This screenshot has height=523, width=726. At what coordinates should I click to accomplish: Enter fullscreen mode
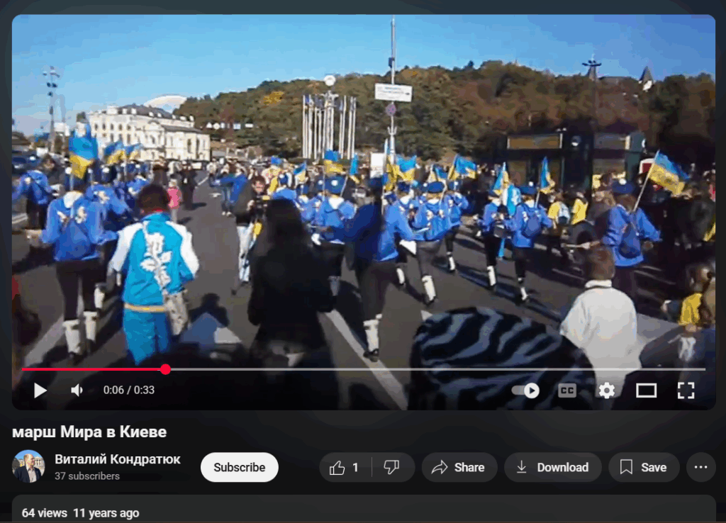685,390
